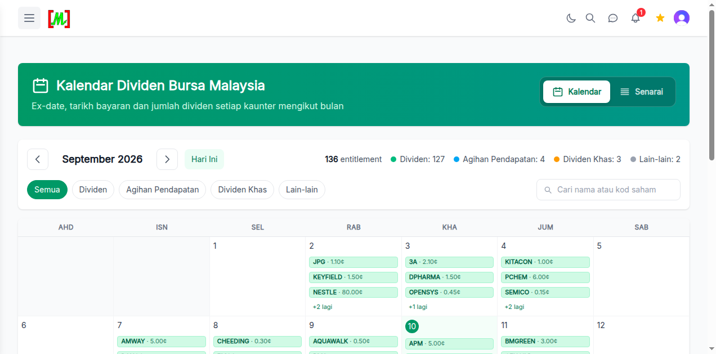This screenshot has height=354, width=716.
Task: Select the Agihan Pendapatan filter chip
Action: coord(163,190)
